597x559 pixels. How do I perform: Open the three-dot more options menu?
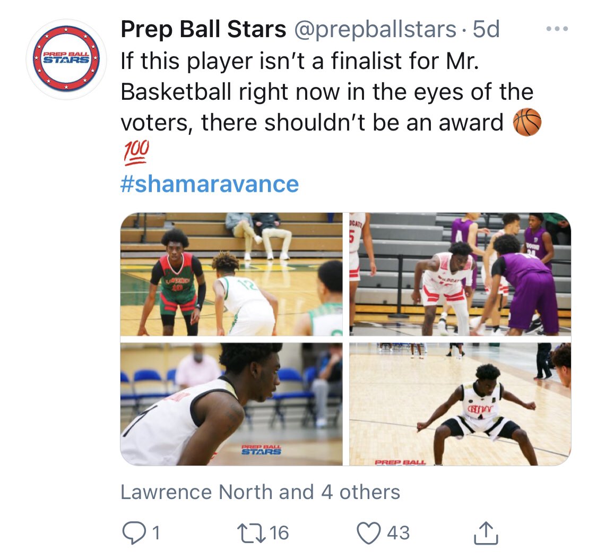(x=557, y=29)
